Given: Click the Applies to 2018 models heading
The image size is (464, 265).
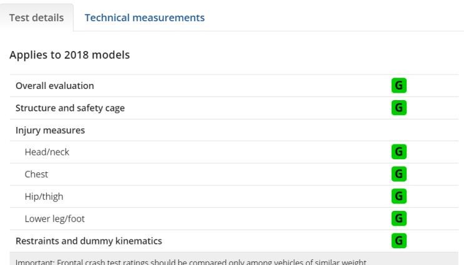Looking at the screenshot, I should (x=70, y=55).
